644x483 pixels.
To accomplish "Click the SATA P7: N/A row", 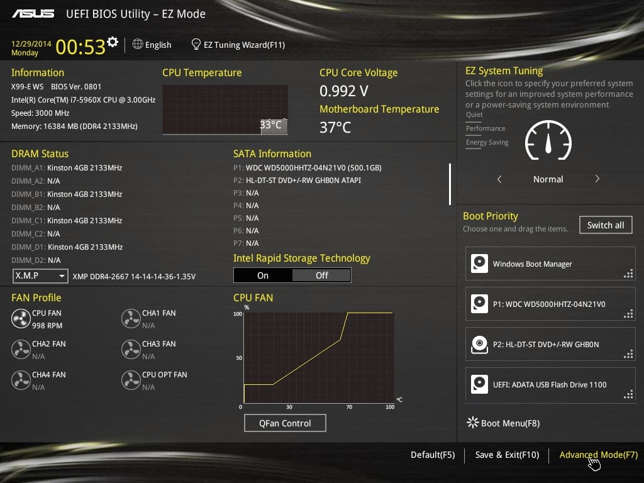I will 246,243.
